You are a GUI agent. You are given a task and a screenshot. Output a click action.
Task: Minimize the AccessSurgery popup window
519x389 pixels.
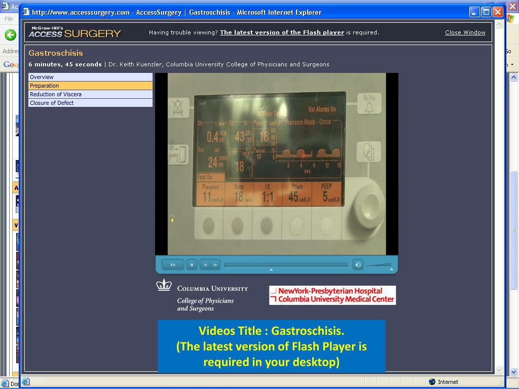point(474,12)
